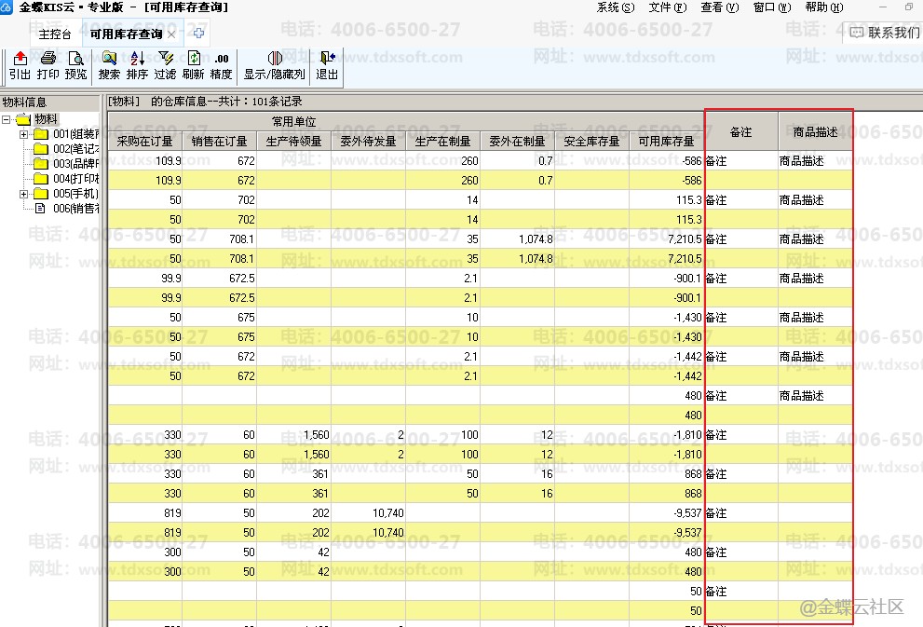The height and width of the screenshot is (627, 923).
Task: Toggle 显示/隐藏列 column visibility
Action: pos(275,66)
